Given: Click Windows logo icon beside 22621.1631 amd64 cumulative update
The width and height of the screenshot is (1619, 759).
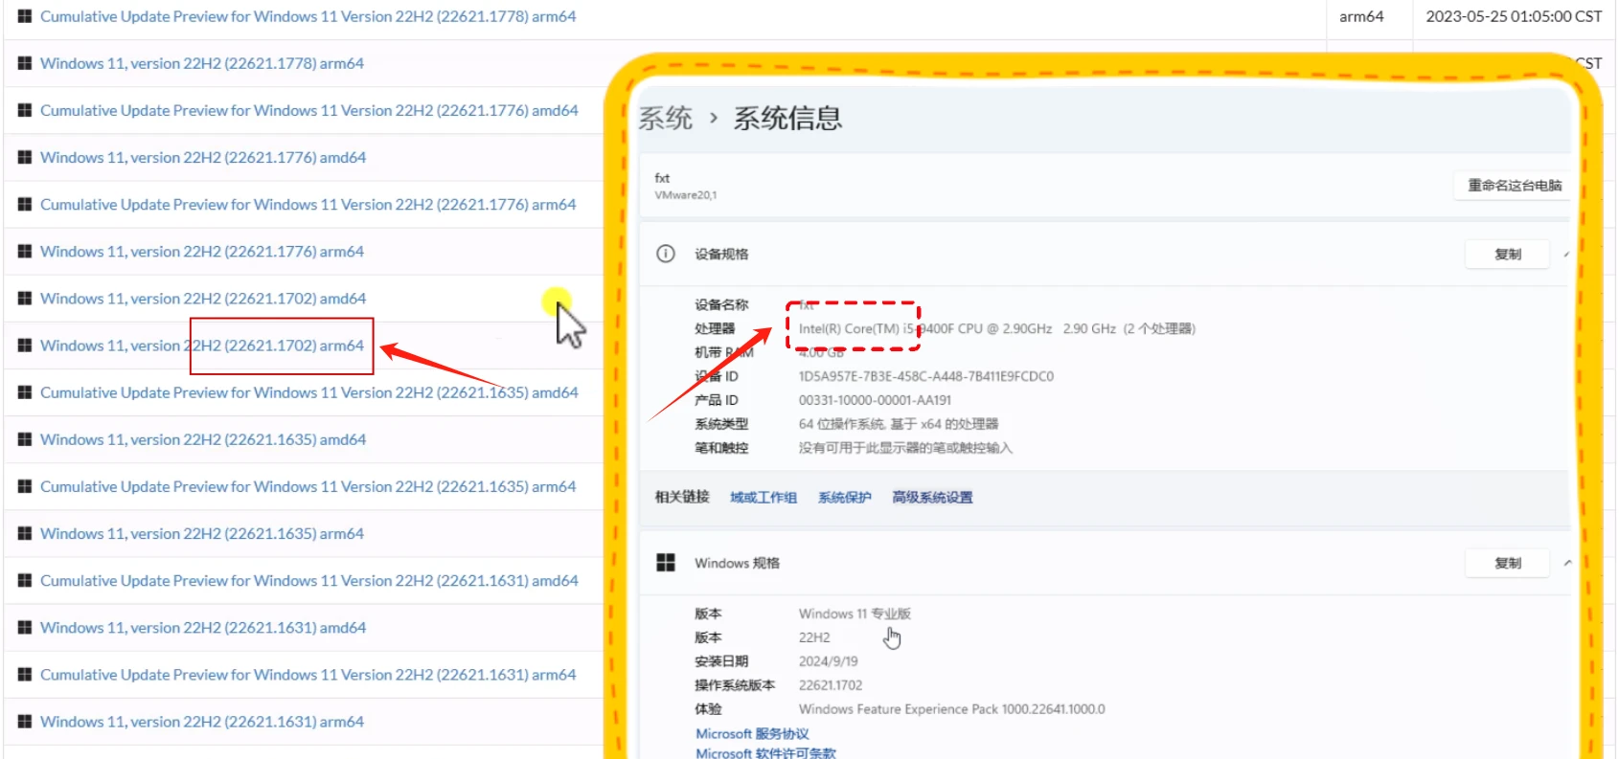Looking at the screenshot, I should click(x=25, y=580).
